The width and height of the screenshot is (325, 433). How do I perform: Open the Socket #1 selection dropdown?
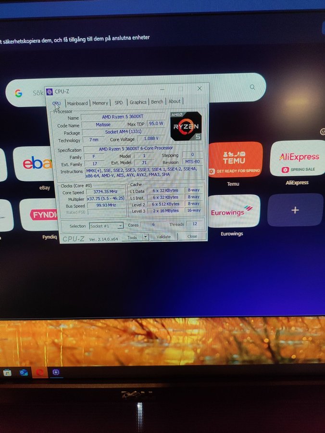106,226
